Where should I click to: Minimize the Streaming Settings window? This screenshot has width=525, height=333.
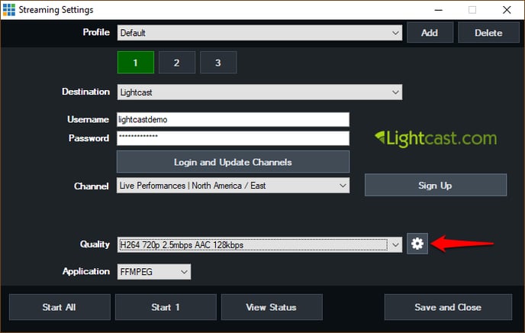coord(436,10)
